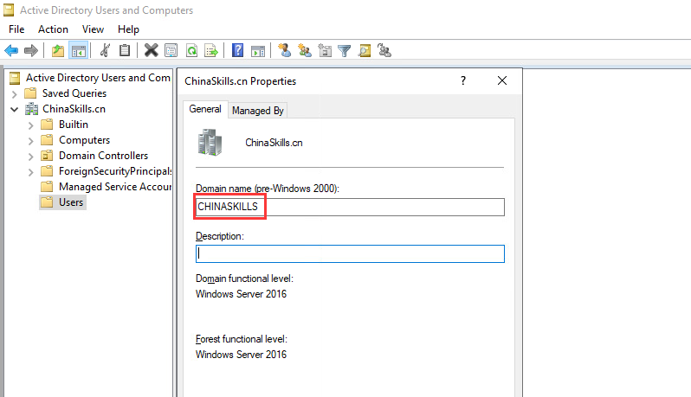The width and height of the screenshot is (691, 397).
Task: Expand the ForeignSecurityPrincipals node
Action: point(30,171)
